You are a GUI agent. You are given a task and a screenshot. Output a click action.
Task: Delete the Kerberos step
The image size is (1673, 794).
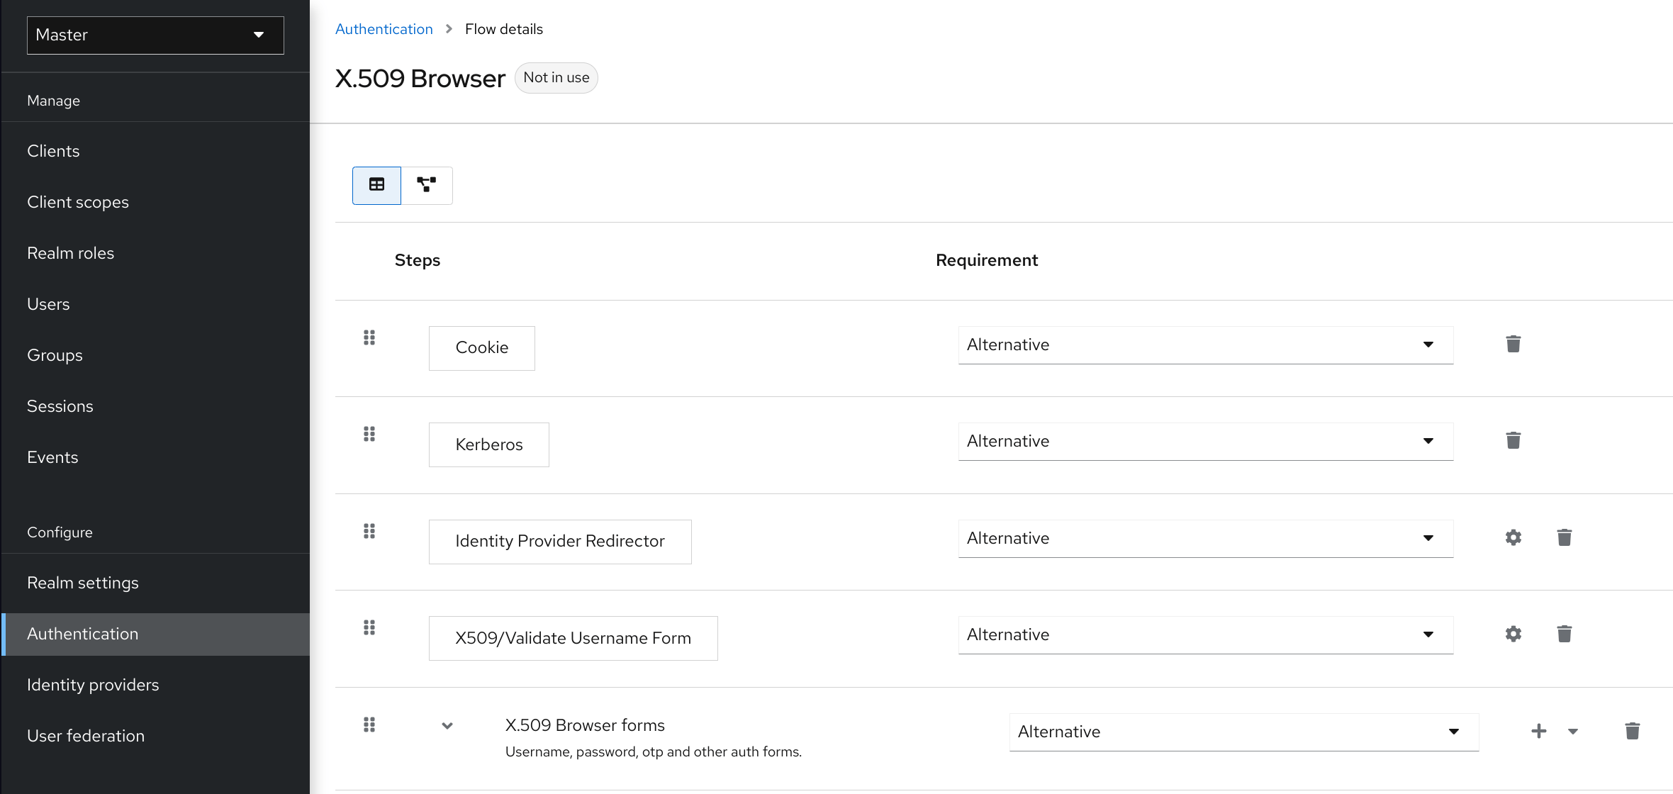coord(1513,440)
